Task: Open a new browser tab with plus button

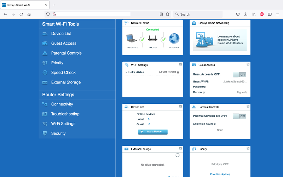Action: coord(54,5)
